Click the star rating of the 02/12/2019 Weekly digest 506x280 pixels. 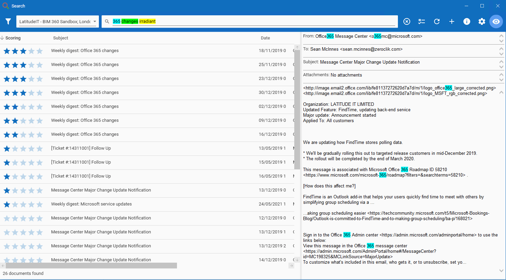point(23,107)
